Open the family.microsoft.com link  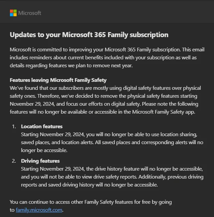[x=39, y=210]
